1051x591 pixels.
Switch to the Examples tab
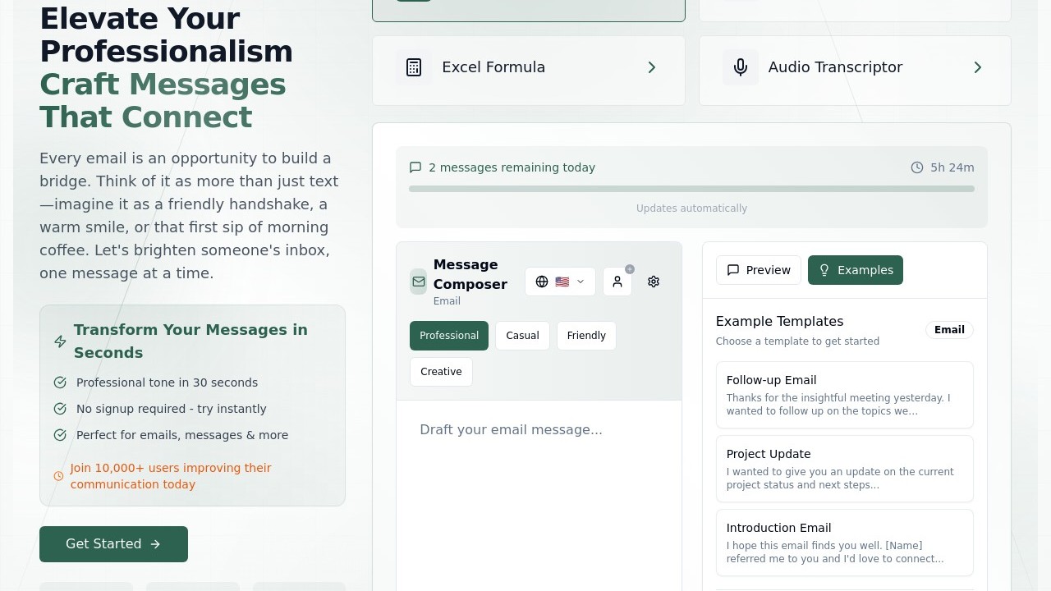[856, 270]
